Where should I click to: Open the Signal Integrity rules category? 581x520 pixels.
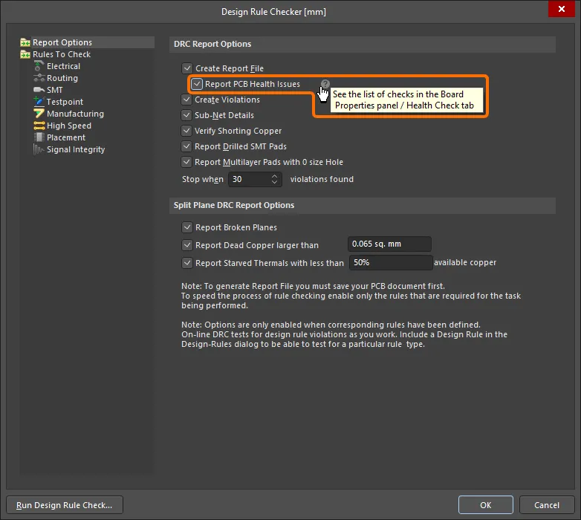[x=76, y=149]
